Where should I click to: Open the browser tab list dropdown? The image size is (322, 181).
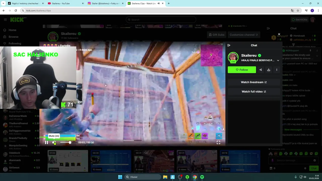(3, 4)
